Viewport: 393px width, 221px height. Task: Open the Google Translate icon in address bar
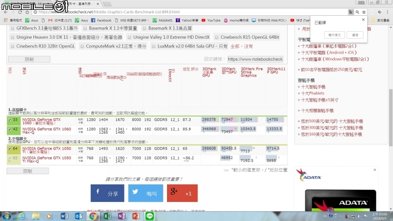tap(350, 12)
